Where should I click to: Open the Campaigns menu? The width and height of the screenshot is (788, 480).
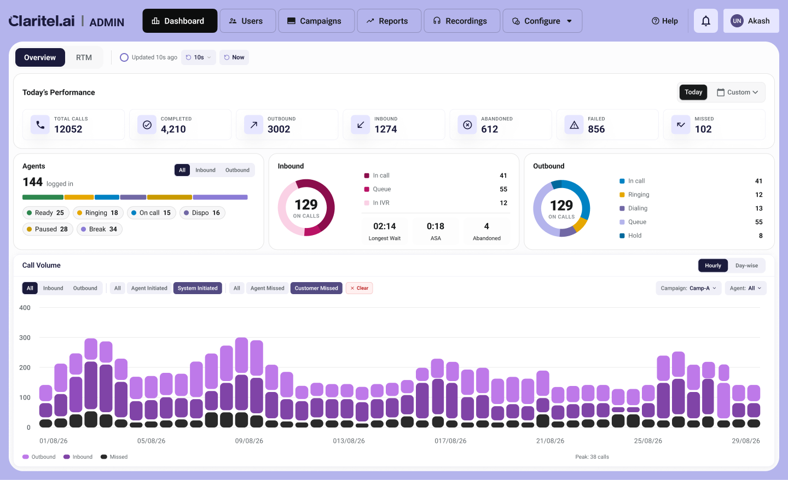point(316,21)
